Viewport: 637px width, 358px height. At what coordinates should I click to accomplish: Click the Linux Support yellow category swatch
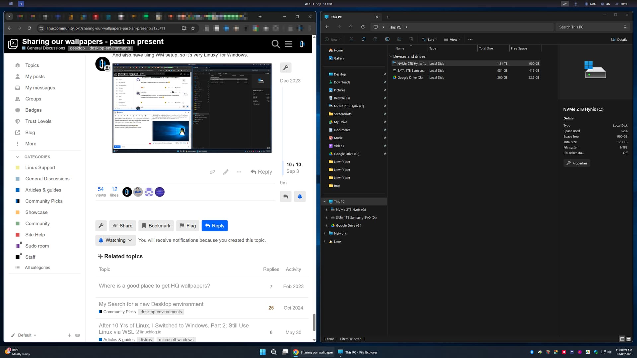pos(18,168)
